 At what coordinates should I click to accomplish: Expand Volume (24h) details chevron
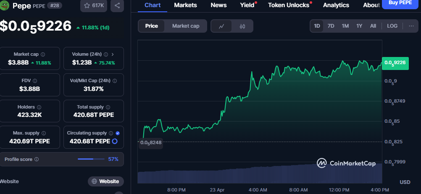(x=113, y=54)
